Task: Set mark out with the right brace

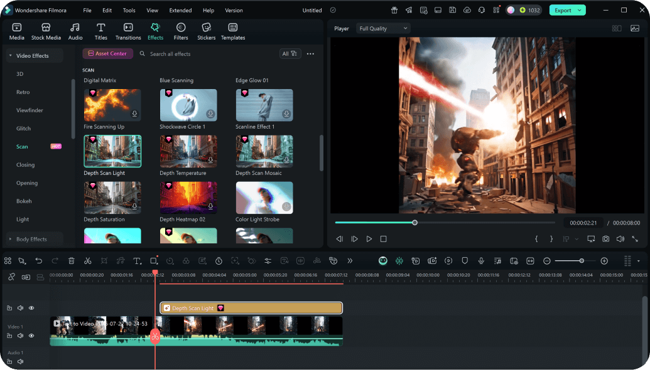Action: point(551,239)
